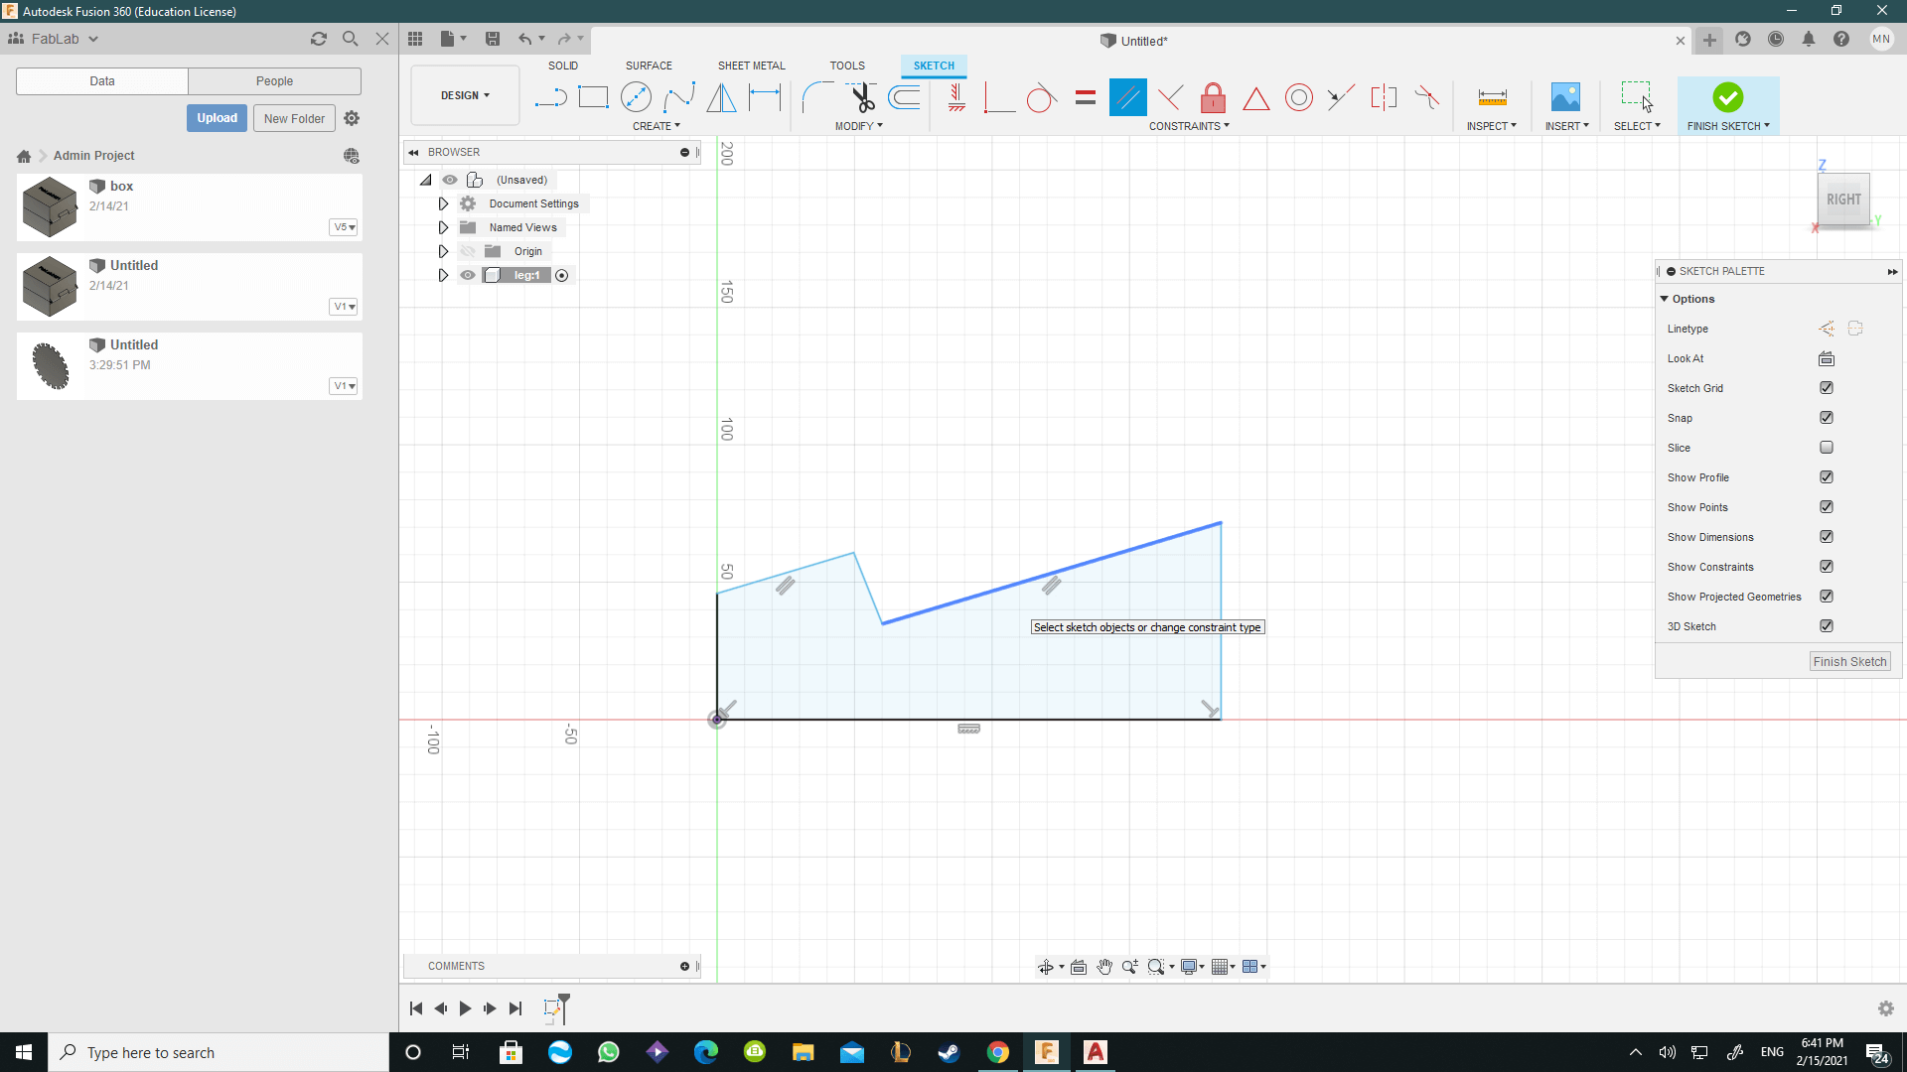Switch to the SHEET METAL tab
The image size is (1907, 1072).
751,66
